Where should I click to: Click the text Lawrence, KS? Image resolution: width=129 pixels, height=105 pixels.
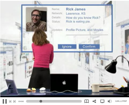pyautogui.click(x=76, y=13)
